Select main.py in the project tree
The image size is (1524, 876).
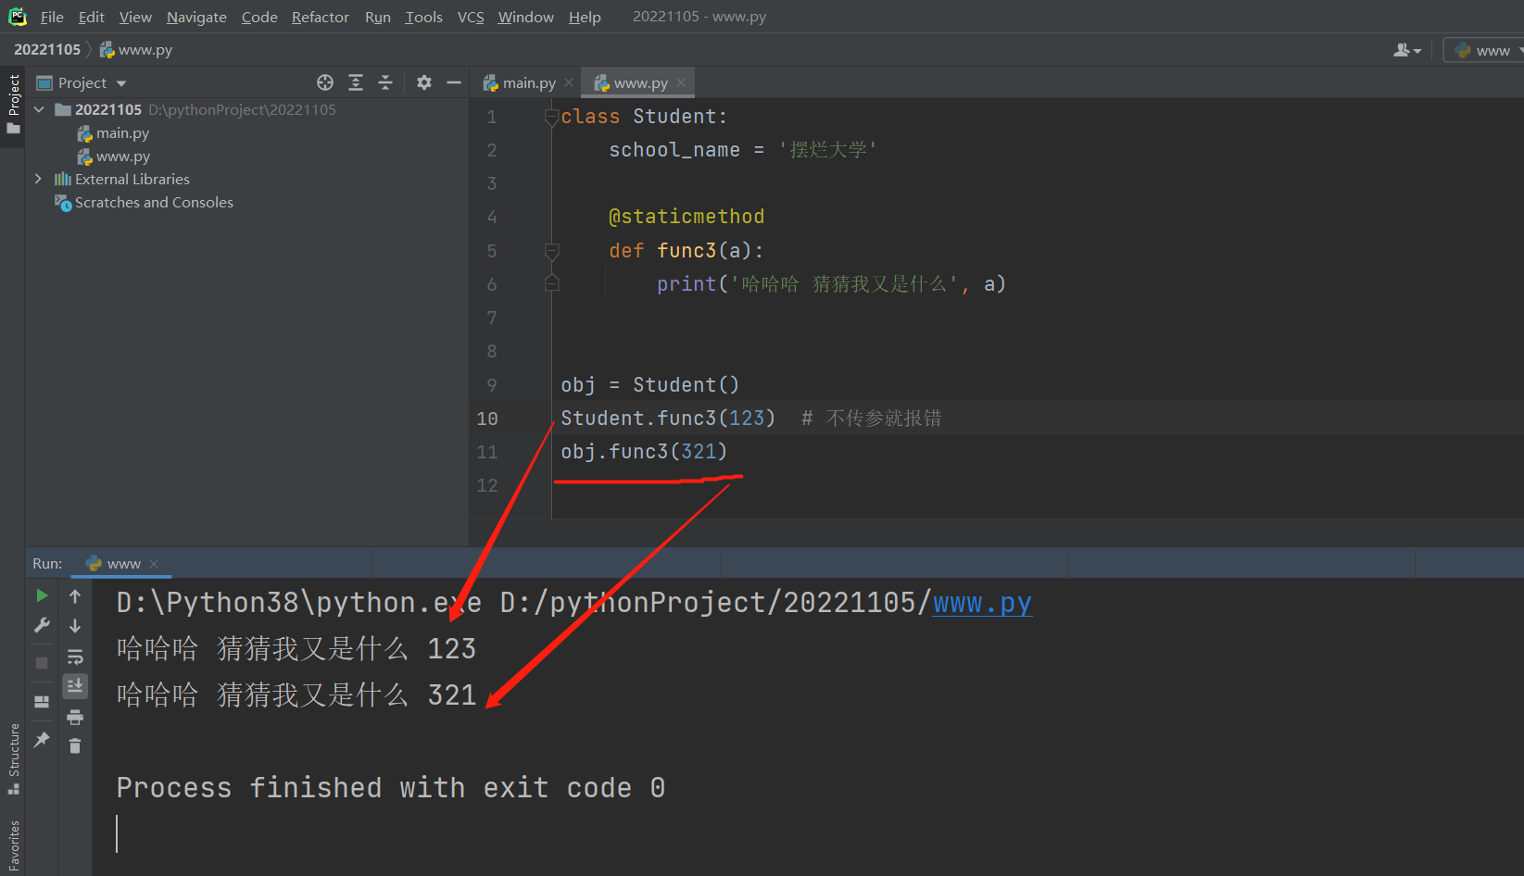[113, 133]
